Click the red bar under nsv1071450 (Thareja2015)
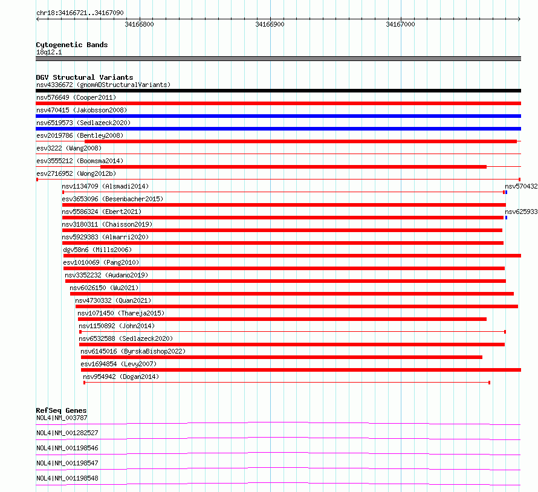 click(282, 319)
